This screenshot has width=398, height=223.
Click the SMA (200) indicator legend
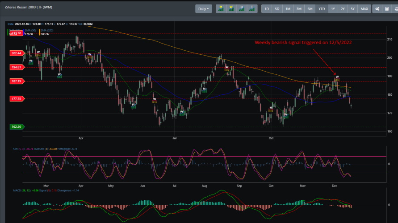[46, 30]
